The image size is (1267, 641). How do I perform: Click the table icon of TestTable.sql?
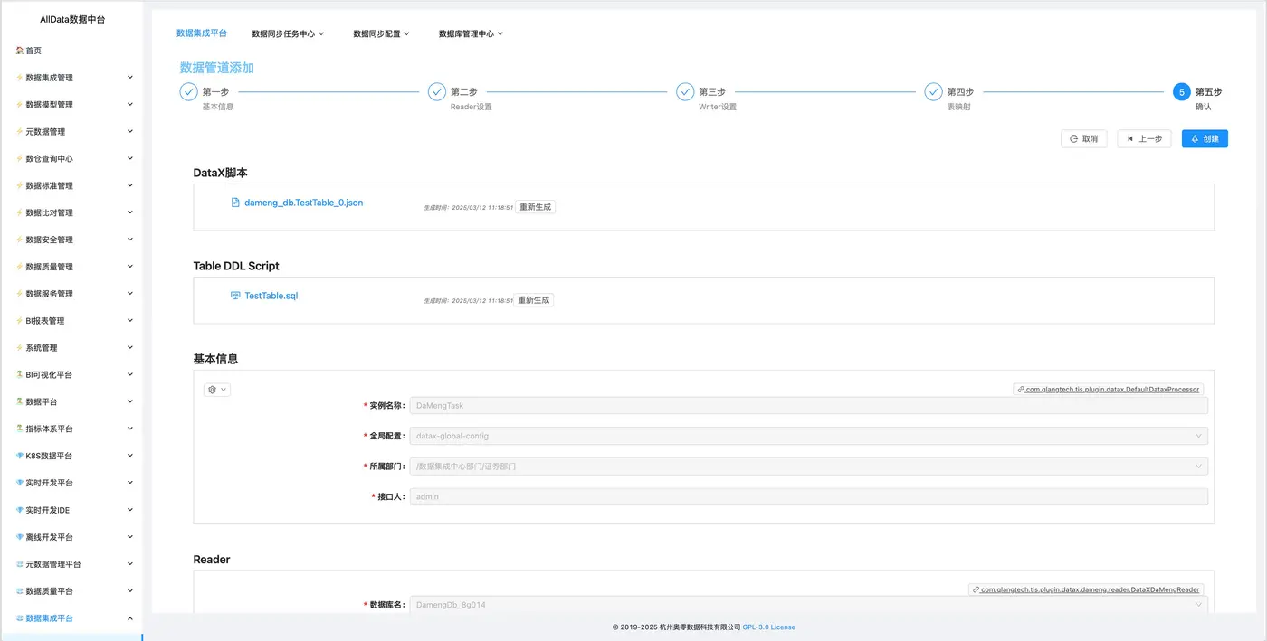coord(235,296)
